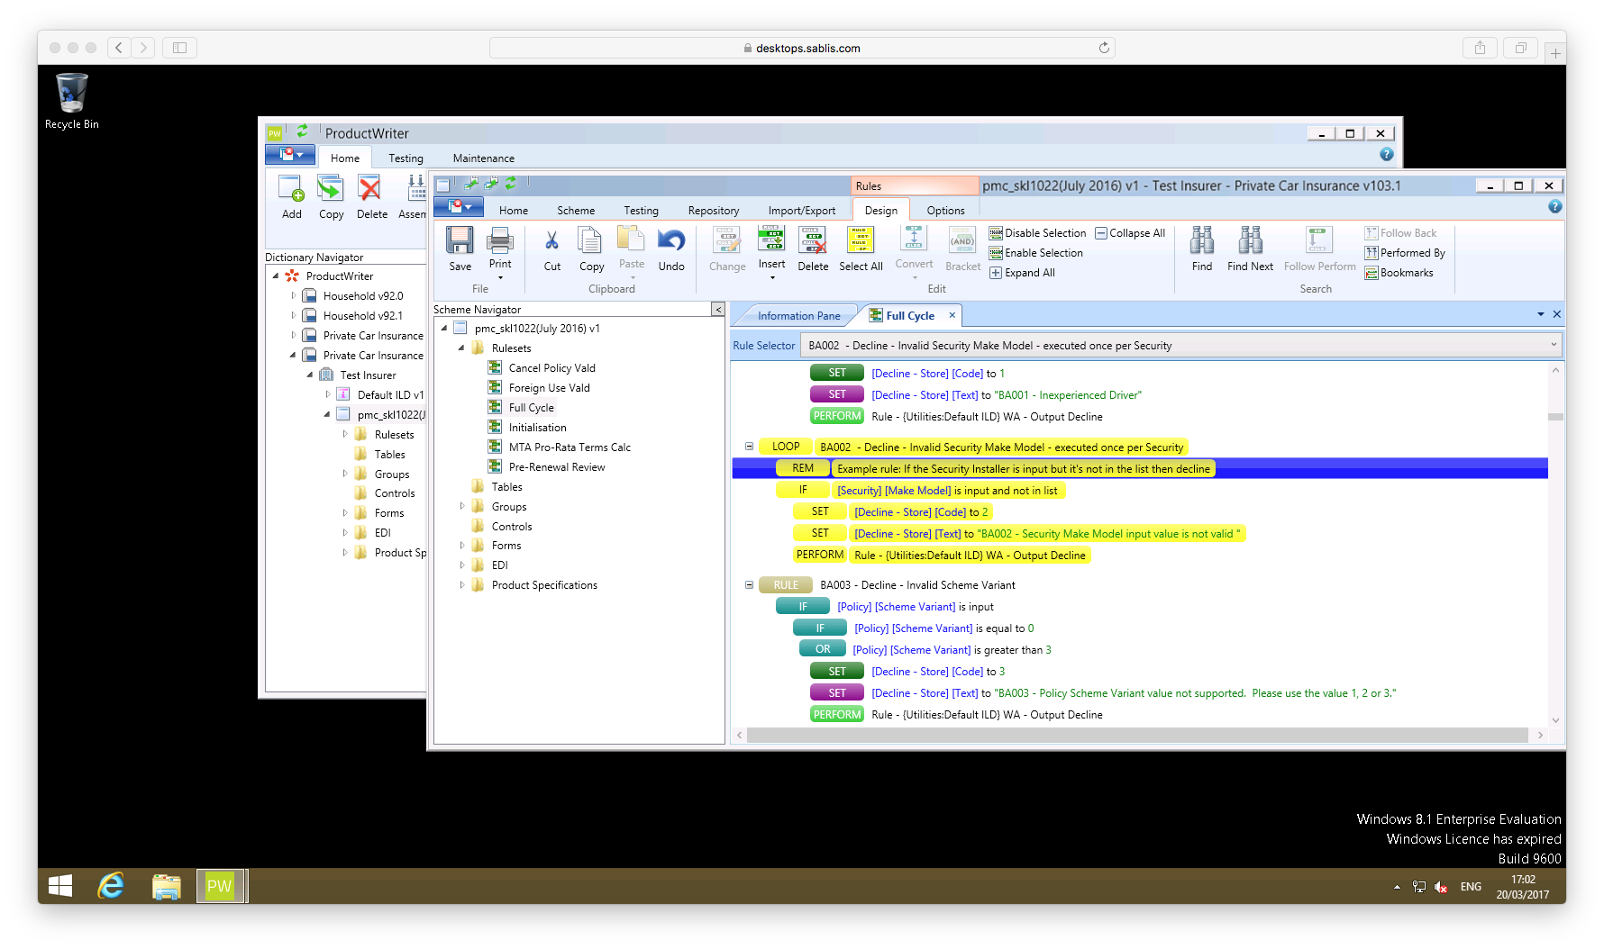This screenshot has height=949, width=1604.
Task: Click the Cut scissors icon
Action: click(551, 241)
